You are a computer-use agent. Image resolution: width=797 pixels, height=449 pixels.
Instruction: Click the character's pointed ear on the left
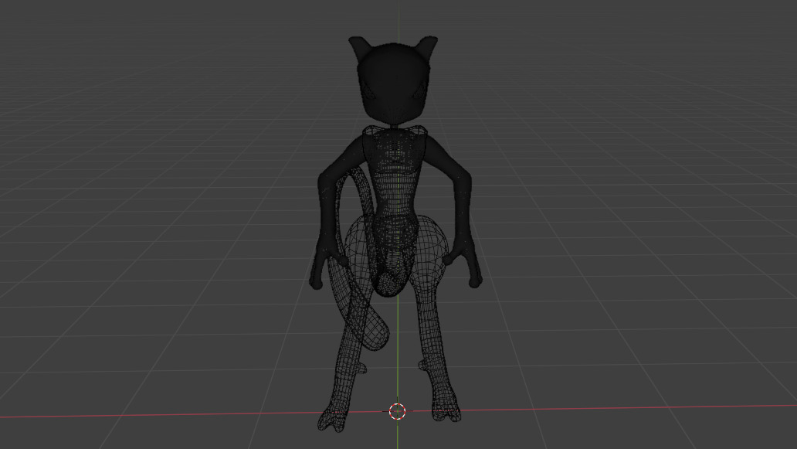point(359,49)
